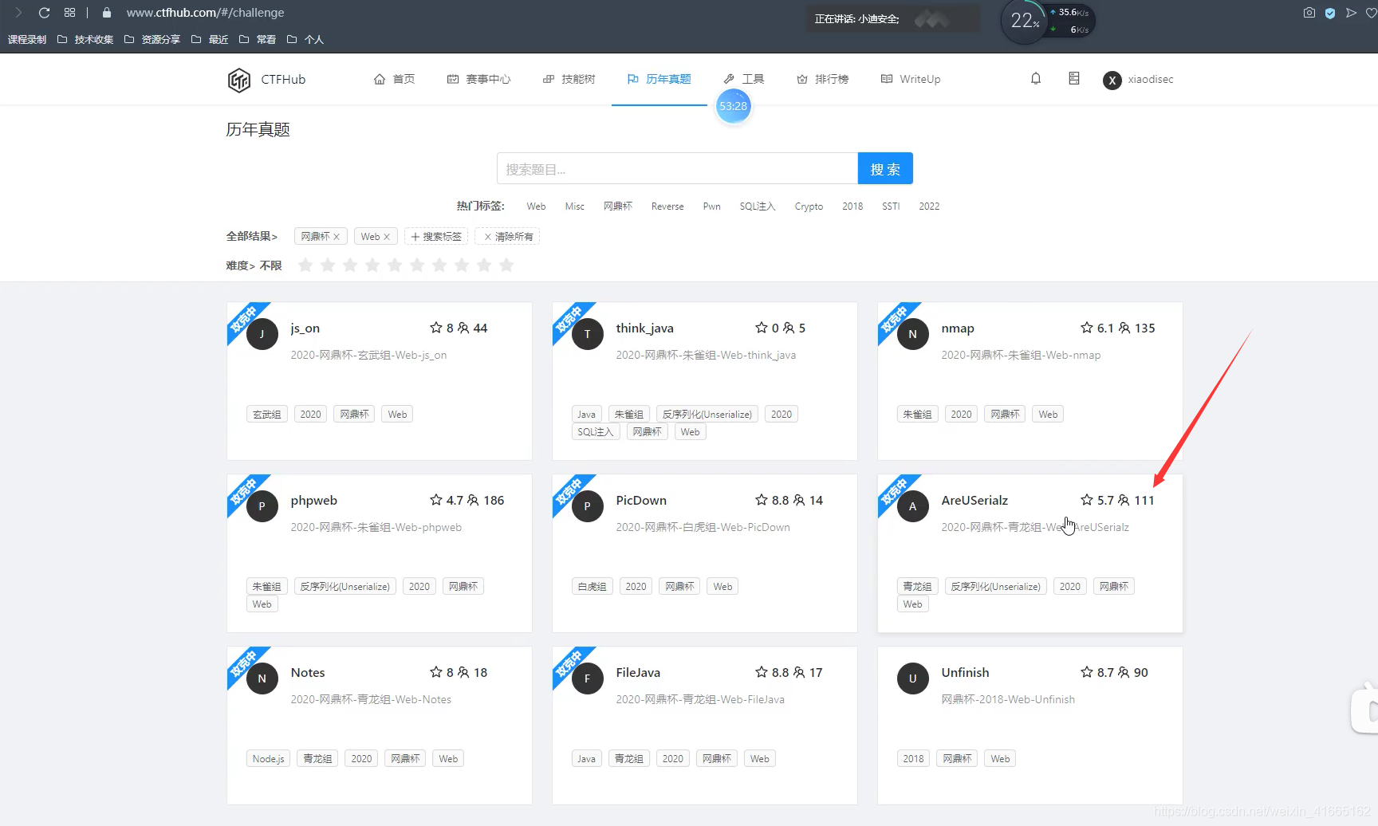The image size is (1378, 826).
Task: Select the Pwn hot tag
Action: coord(712,206)
